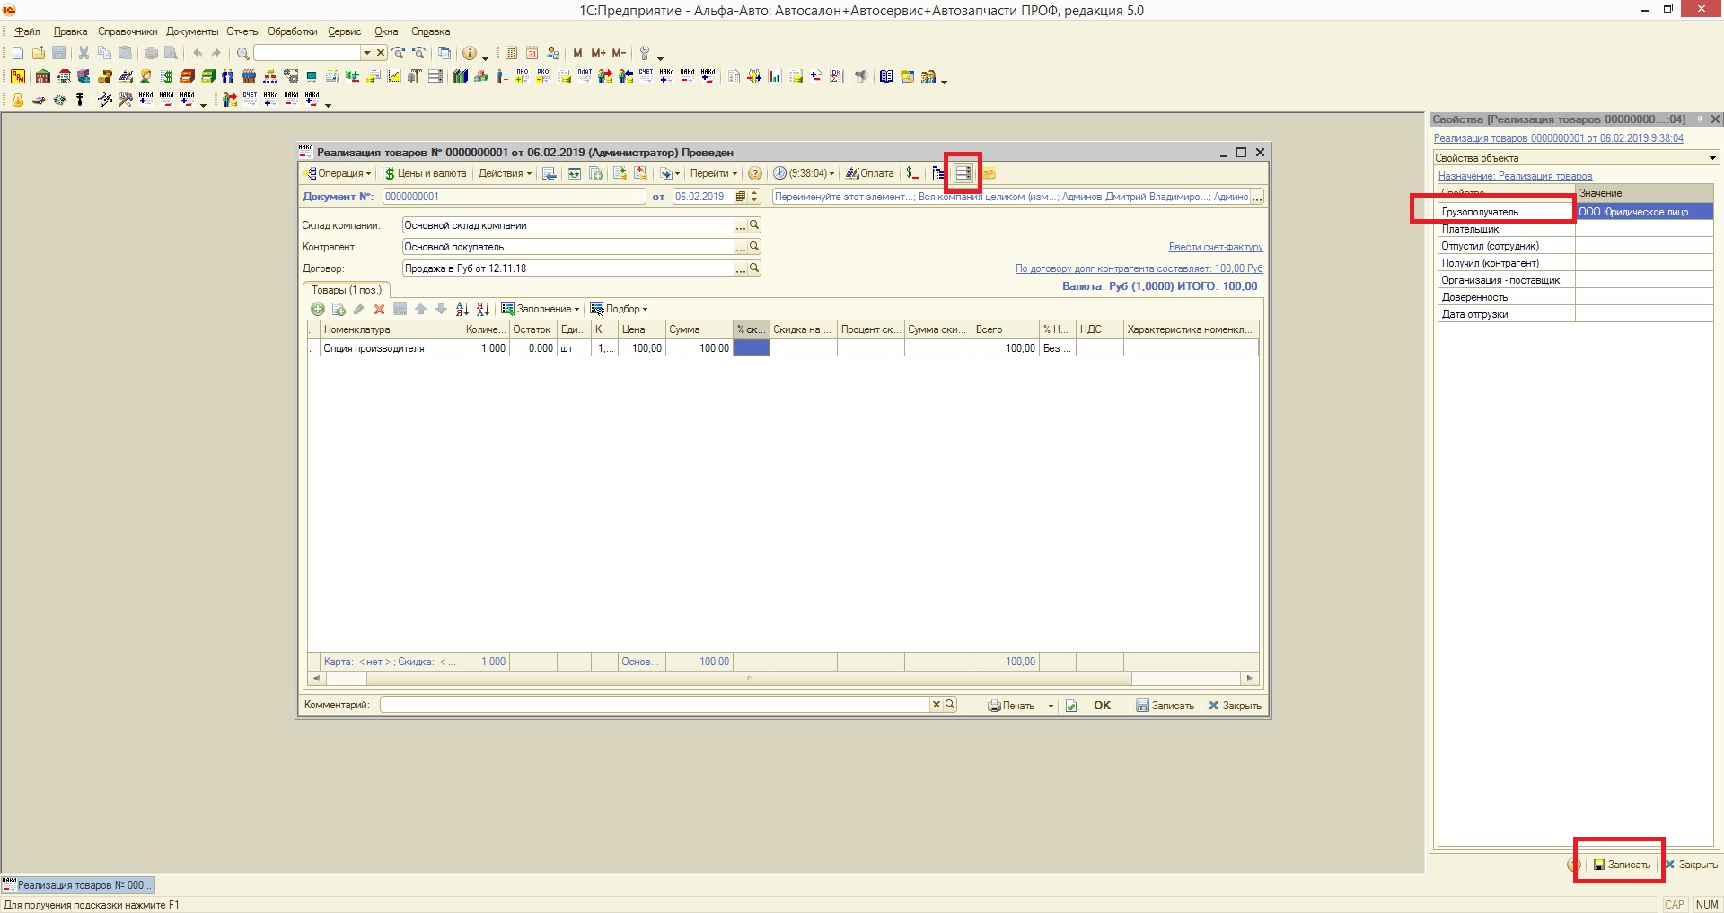Click magnifier next to Склад компании field

(x=754, y=225)
